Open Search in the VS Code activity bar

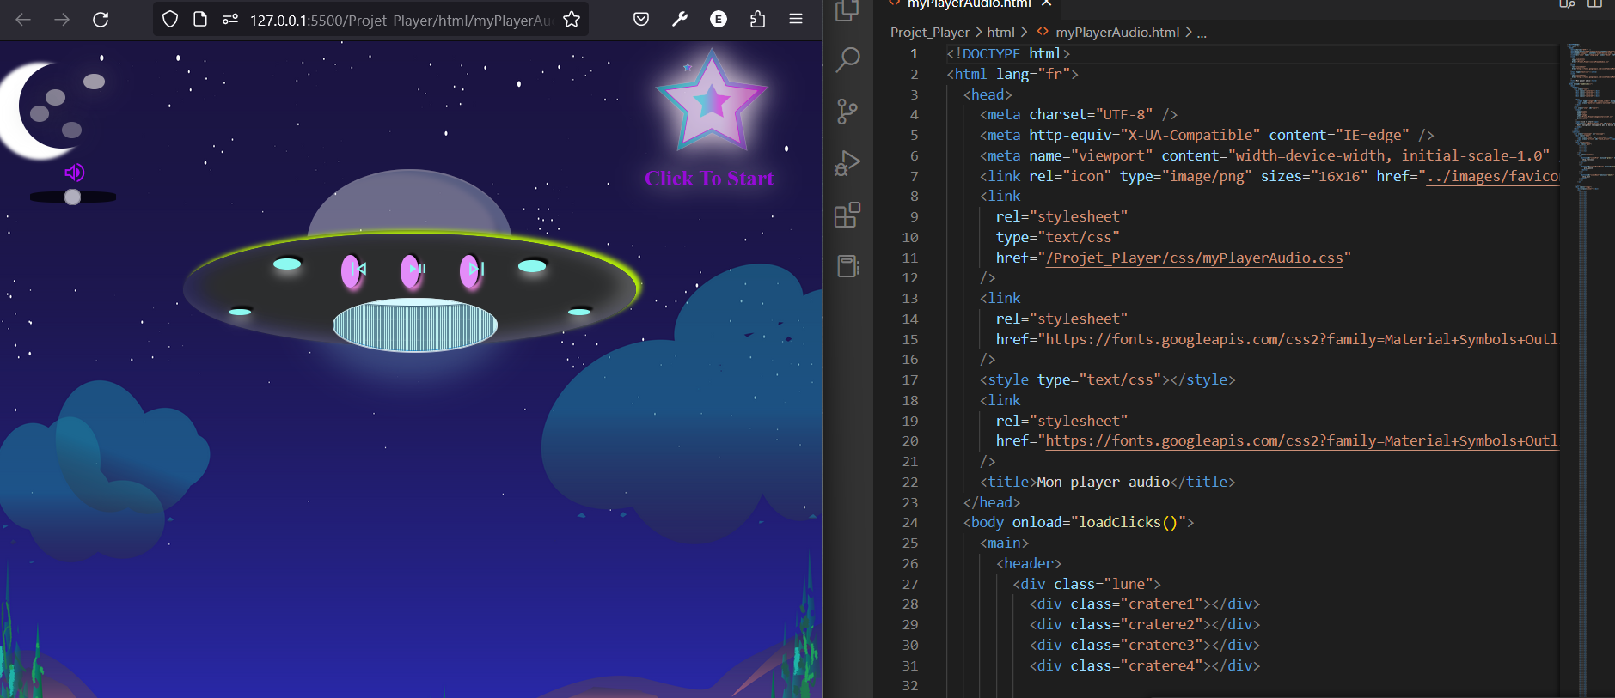click(x=847, y=59)
